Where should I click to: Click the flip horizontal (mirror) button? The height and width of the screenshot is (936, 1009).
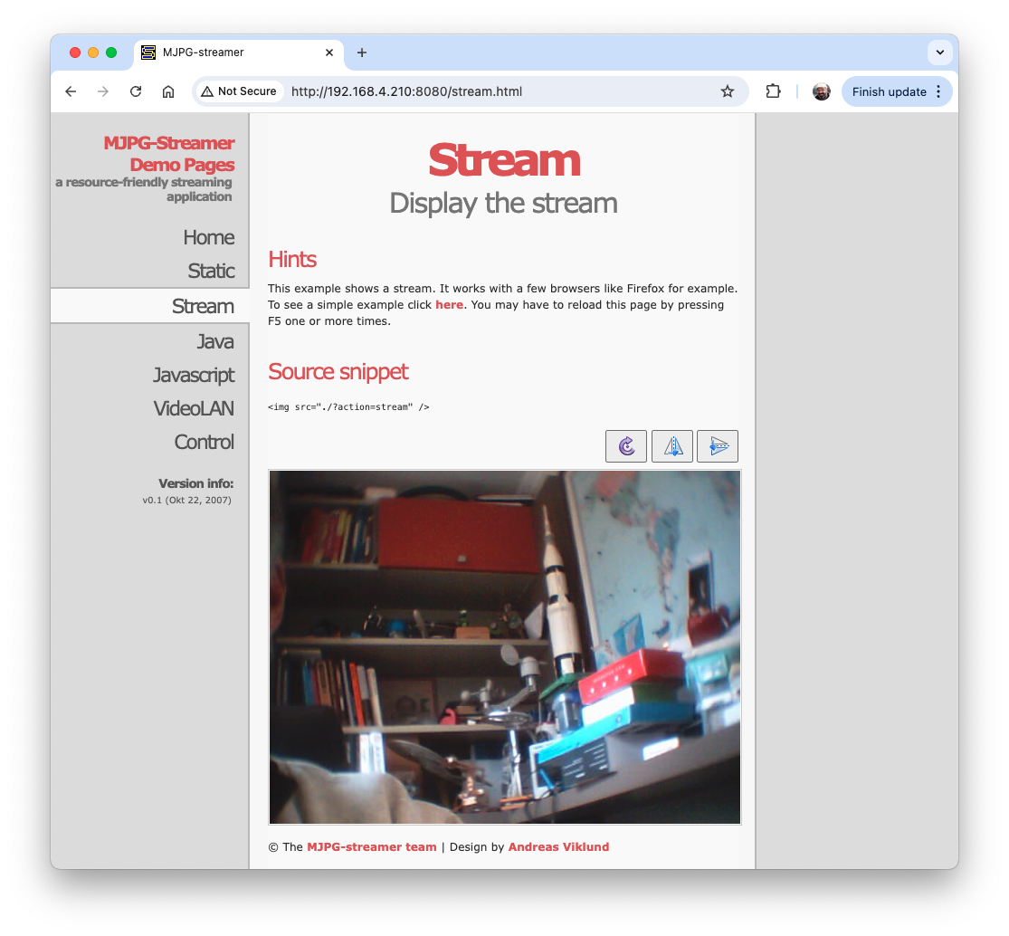(x=672, y=446)
